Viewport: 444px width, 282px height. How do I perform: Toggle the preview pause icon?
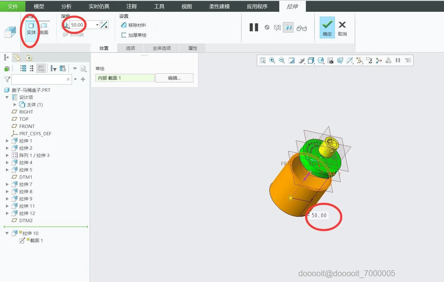[253, 27]
